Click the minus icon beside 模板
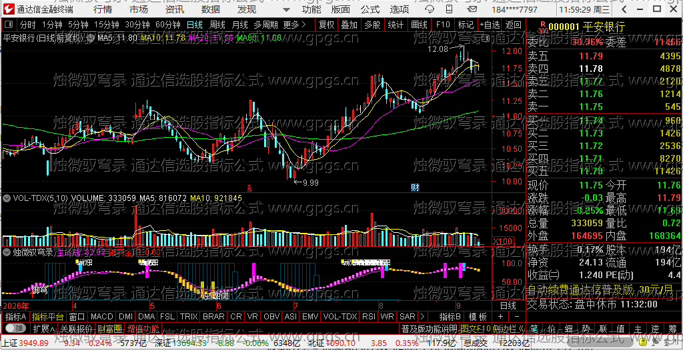The width and height of the screenshot is (683, 350). click(517, 317)
